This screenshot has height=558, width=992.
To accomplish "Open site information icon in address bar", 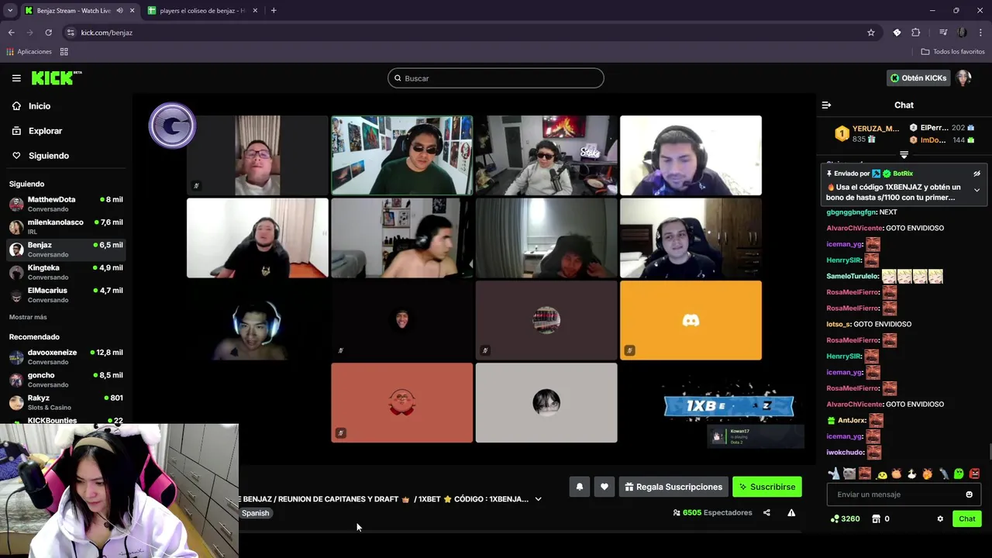I will (71, 33).
